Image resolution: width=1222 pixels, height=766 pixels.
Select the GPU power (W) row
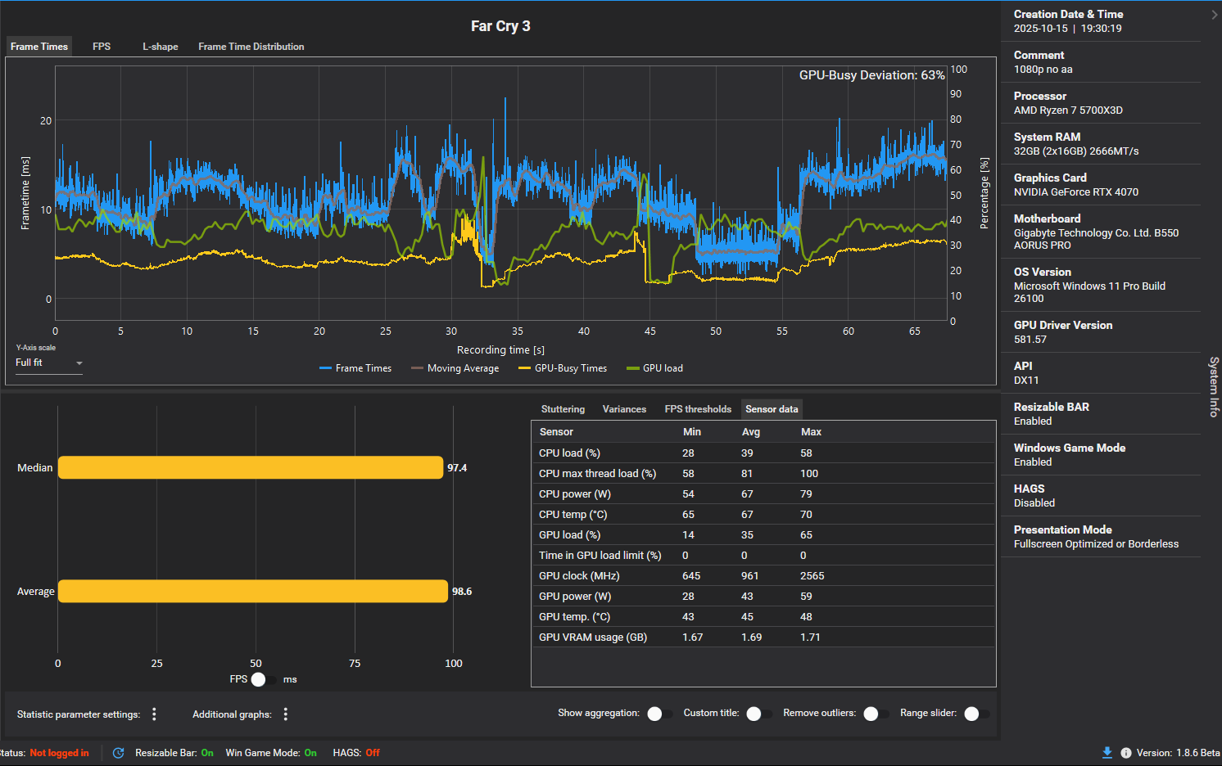[763, 597]
